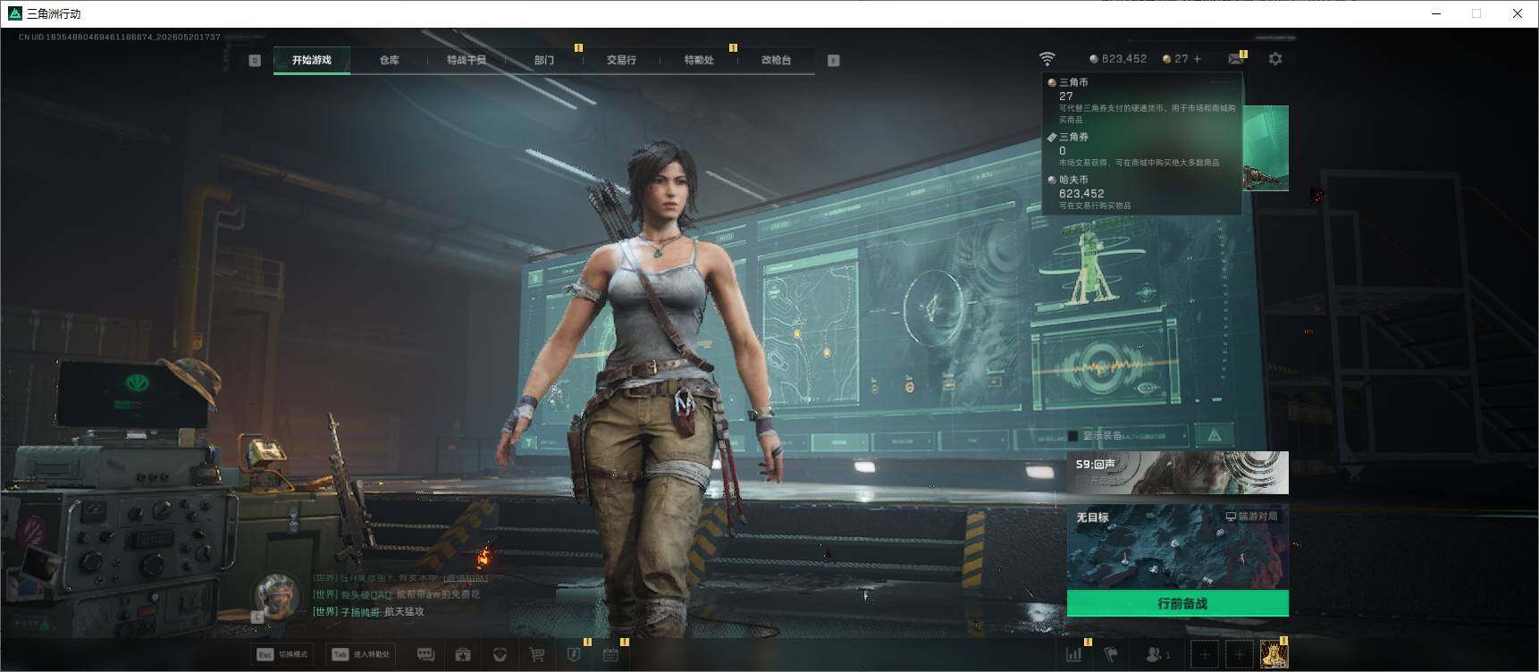Open the calendar events icon
This screenshot has width=1539, height=672.
pos(610,655)
